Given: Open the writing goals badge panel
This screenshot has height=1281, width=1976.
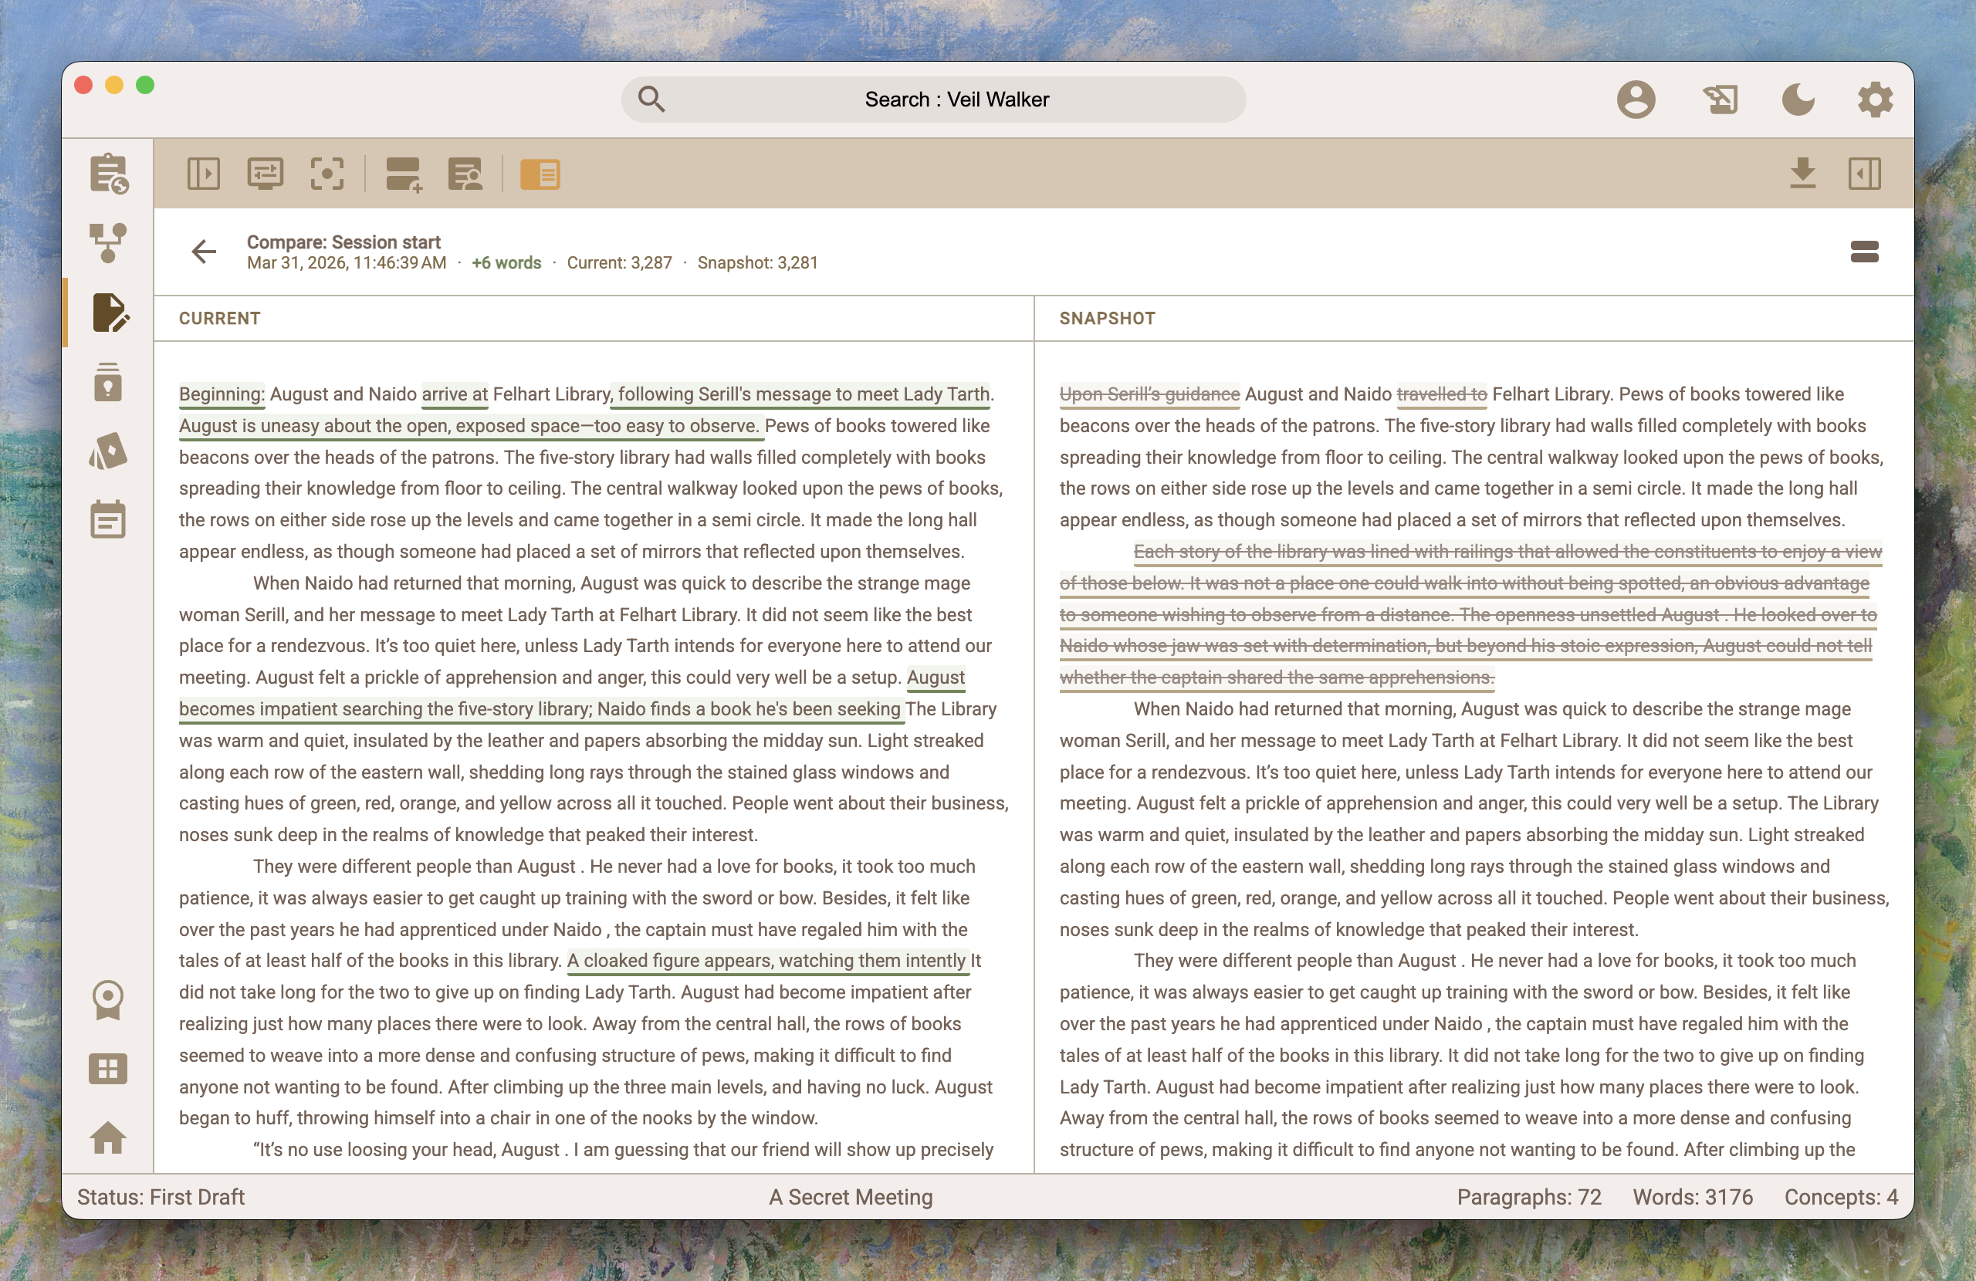Looking at the screenshot, I should (x=109, y=999).
